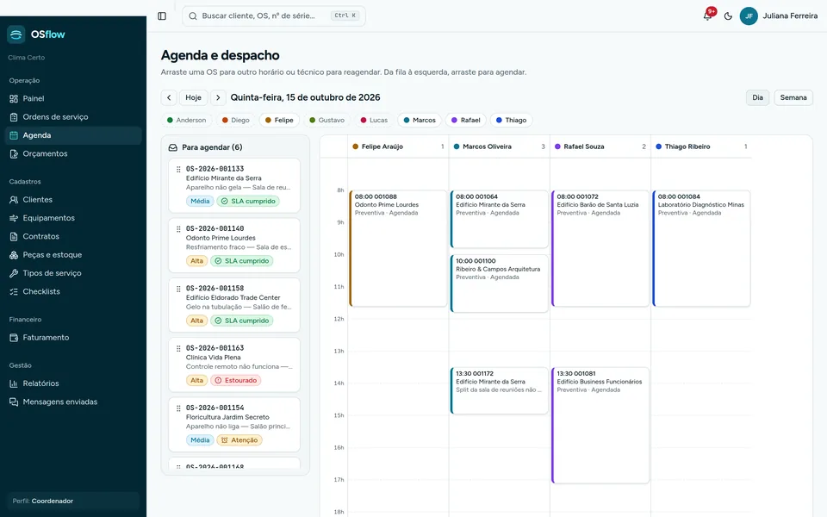Open notifications bell with 9+ badge
Viewport: 827px width, 517px height.
708,16
